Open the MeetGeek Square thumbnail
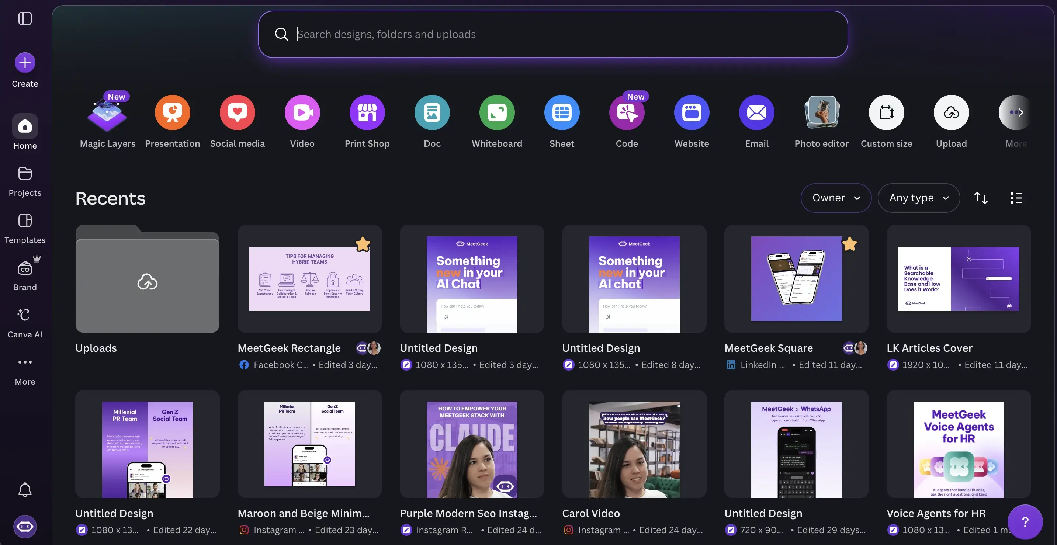1057x545 pixels. point(796,279)
